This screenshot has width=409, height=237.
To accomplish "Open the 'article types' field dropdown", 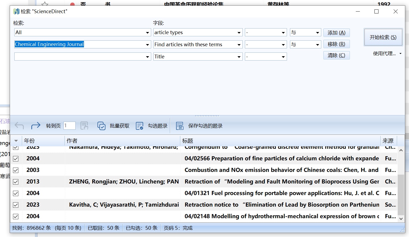I will click(239, 33).
